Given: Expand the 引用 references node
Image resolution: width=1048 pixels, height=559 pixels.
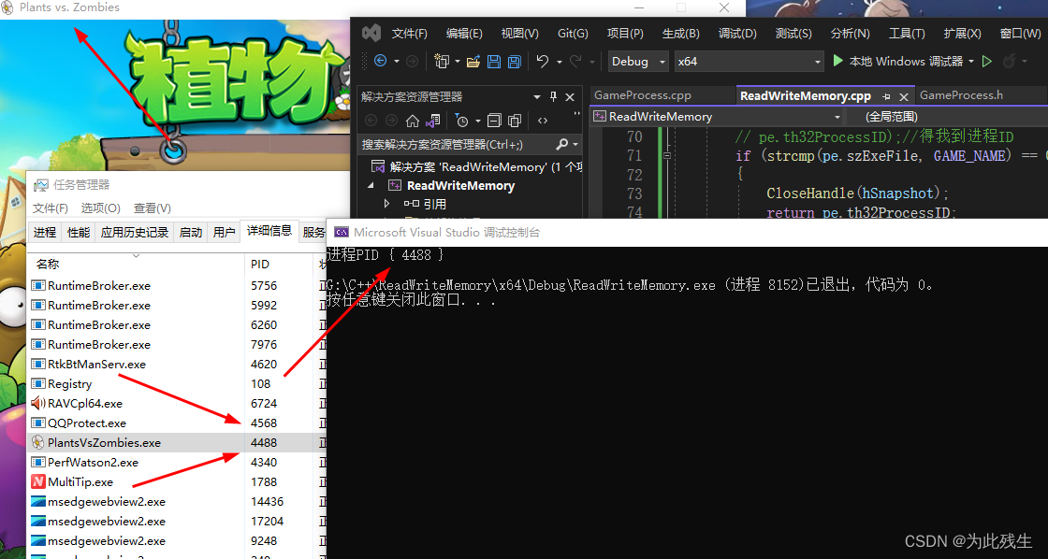Looking at the screenshot, I should (x=386, y=204).
